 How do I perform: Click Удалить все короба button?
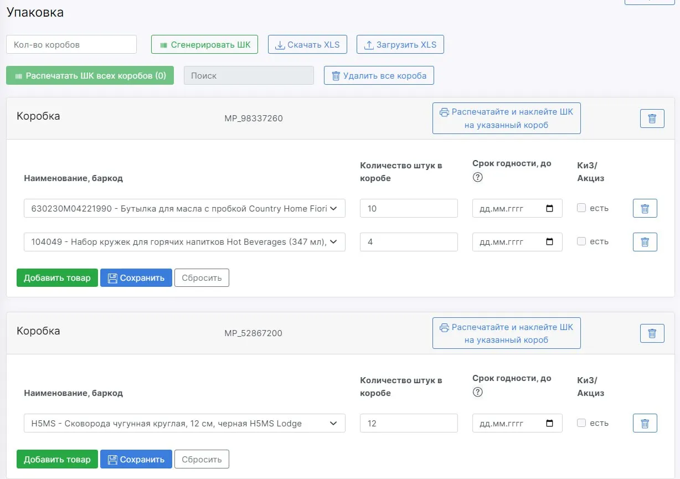pyautogui.click(x=379, y=76)
